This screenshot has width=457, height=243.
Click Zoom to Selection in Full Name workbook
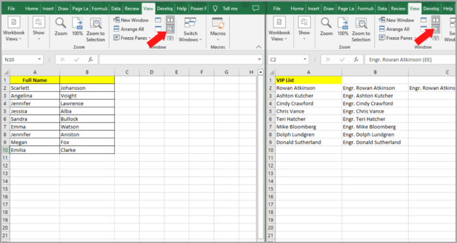(95, 30)
